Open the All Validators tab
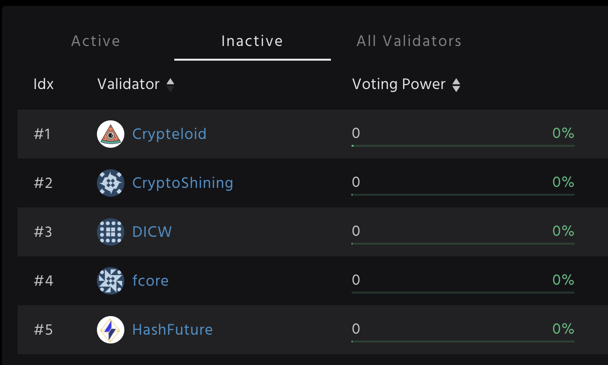 click(x=409, y=41)
